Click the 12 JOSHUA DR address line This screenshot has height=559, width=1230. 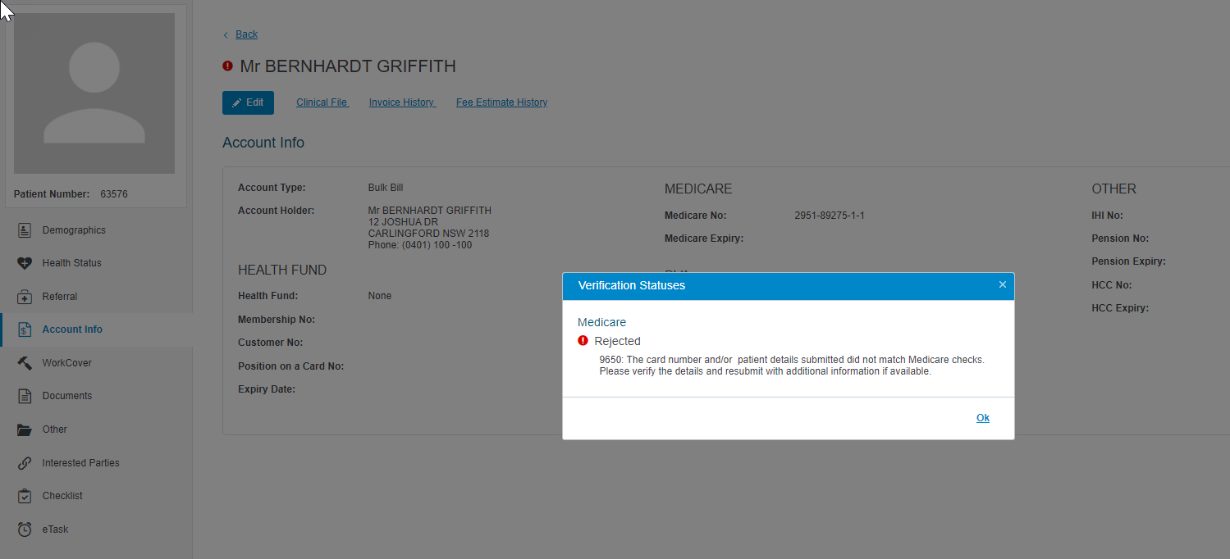point(403,222)
